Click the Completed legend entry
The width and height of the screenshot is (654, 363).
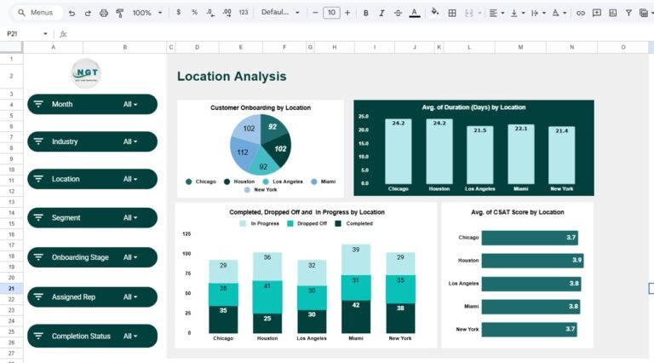pos(354,223)
